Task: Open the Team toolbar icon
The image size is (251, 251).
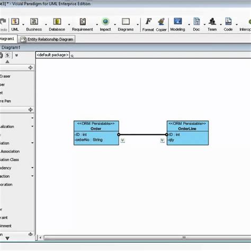Action: pos(212,22)
